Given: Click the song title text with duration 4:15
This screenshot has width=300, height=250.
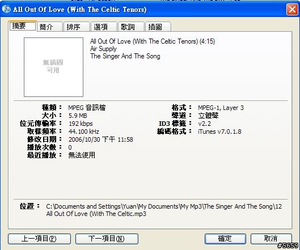Looking at the screenshot, I should [x=153, y=41].
